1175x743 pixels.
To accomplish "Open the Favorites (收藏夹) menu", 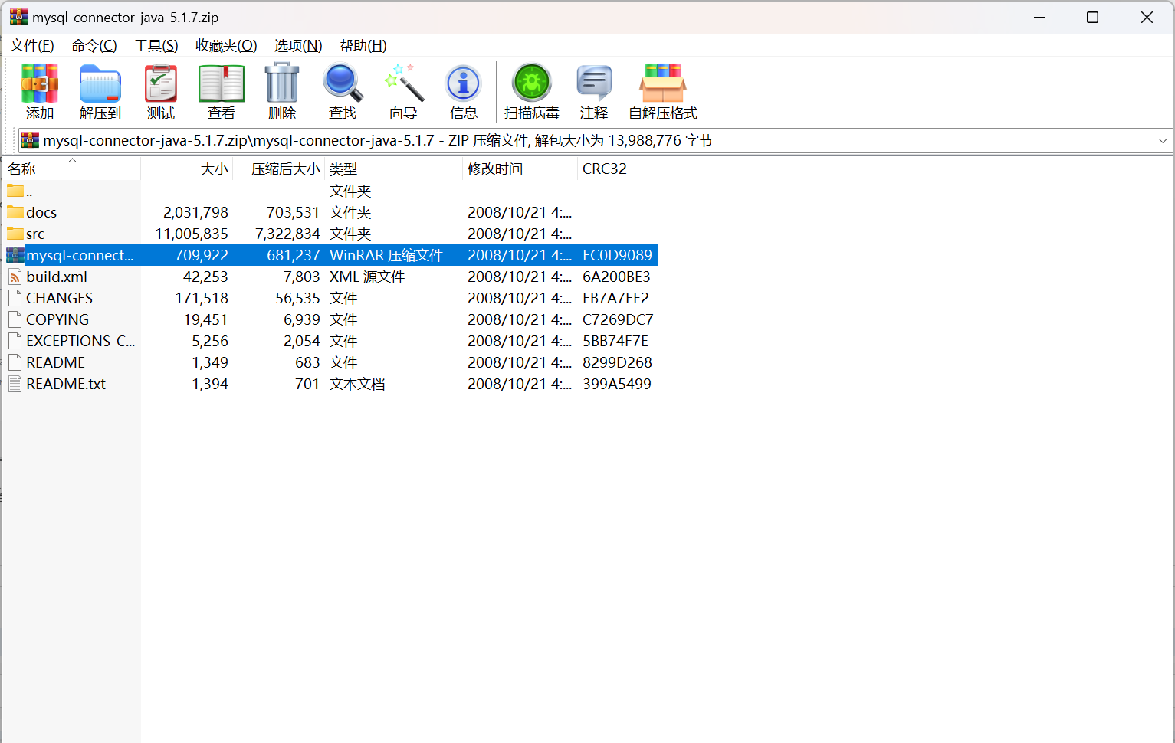I will [x=226, y=46].
